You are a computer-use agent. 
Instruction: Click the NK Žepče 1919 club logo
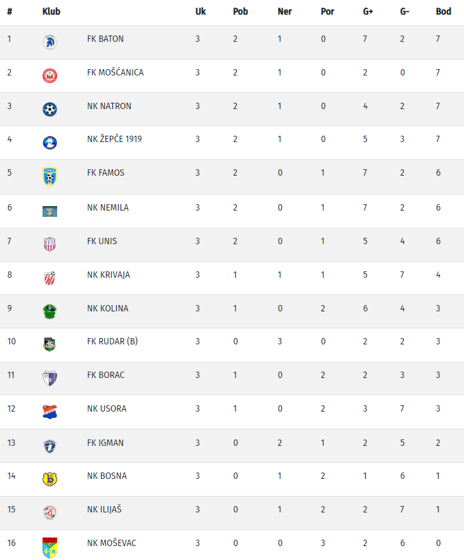tap(50, 143)
